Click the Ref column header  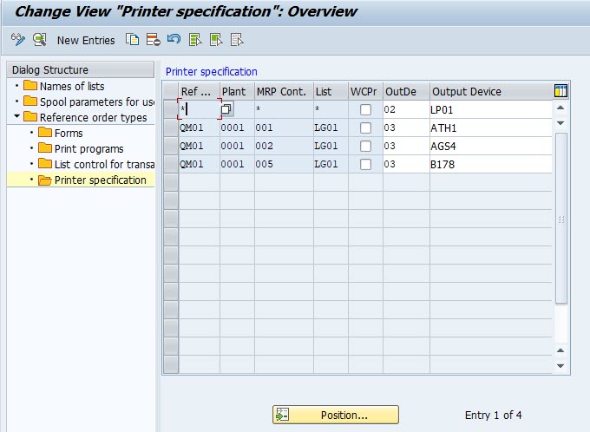199,91
